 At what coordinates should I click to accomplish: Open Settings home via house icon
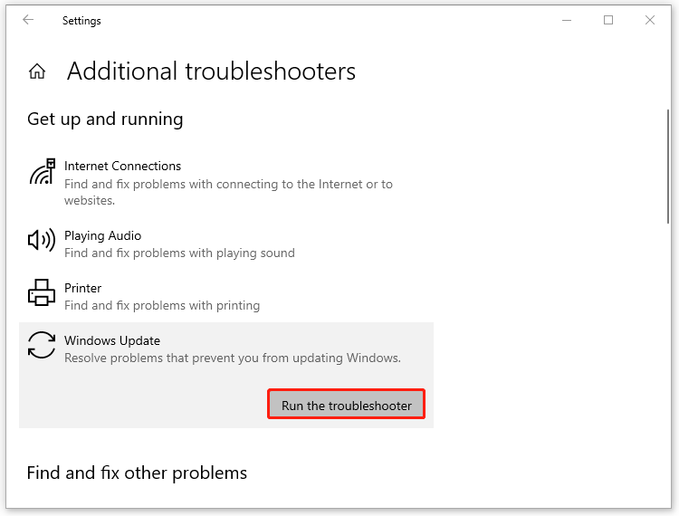(x=37, y=72)
